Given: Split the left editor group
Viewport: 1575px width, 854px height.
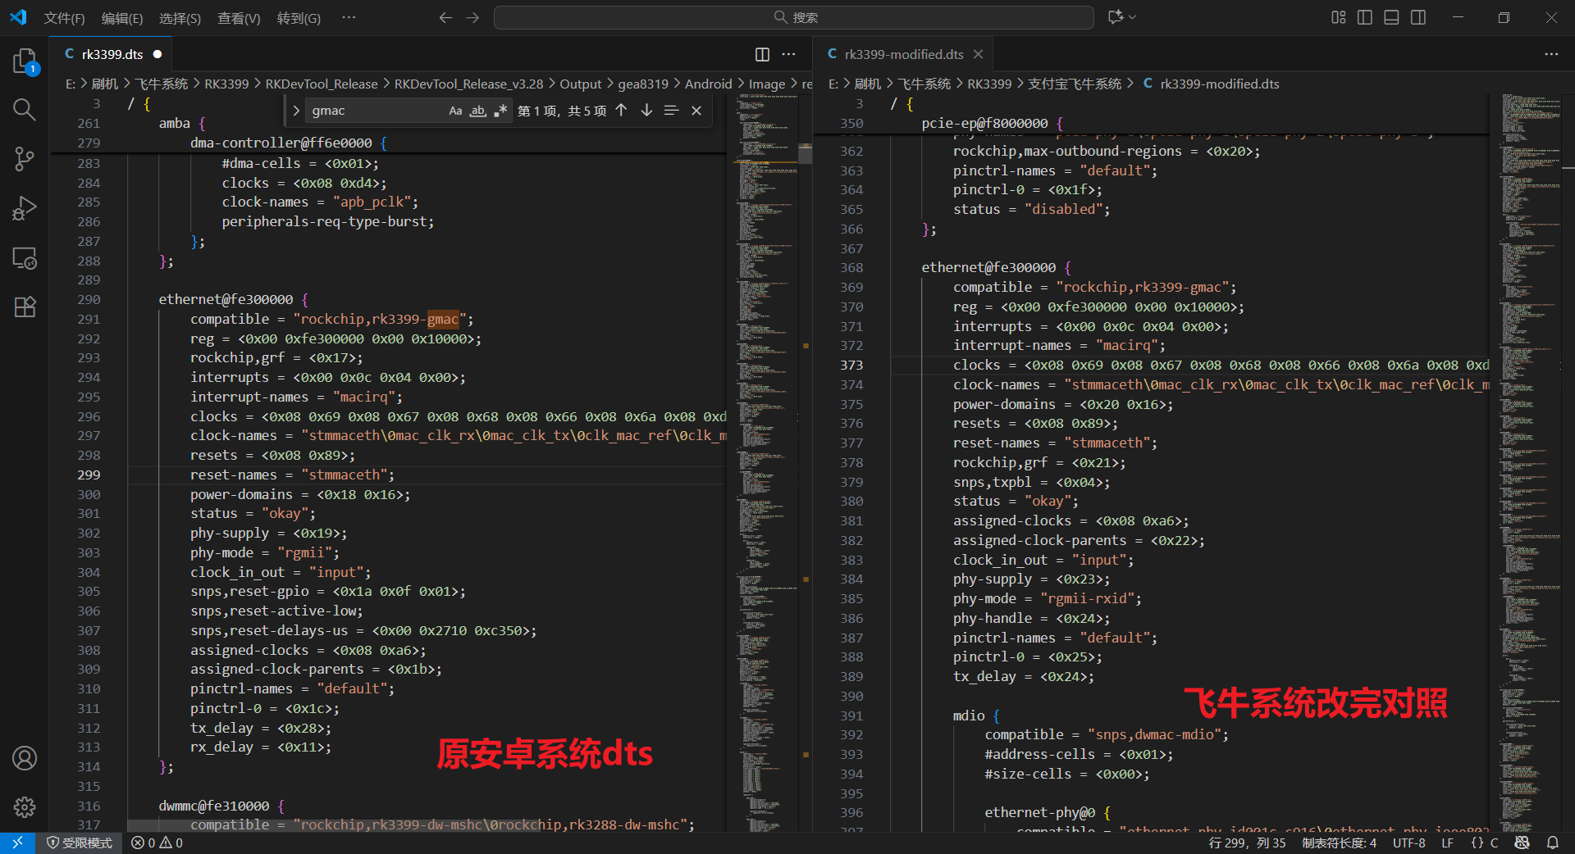Looking at the screenshot, I should coord(762,54).
